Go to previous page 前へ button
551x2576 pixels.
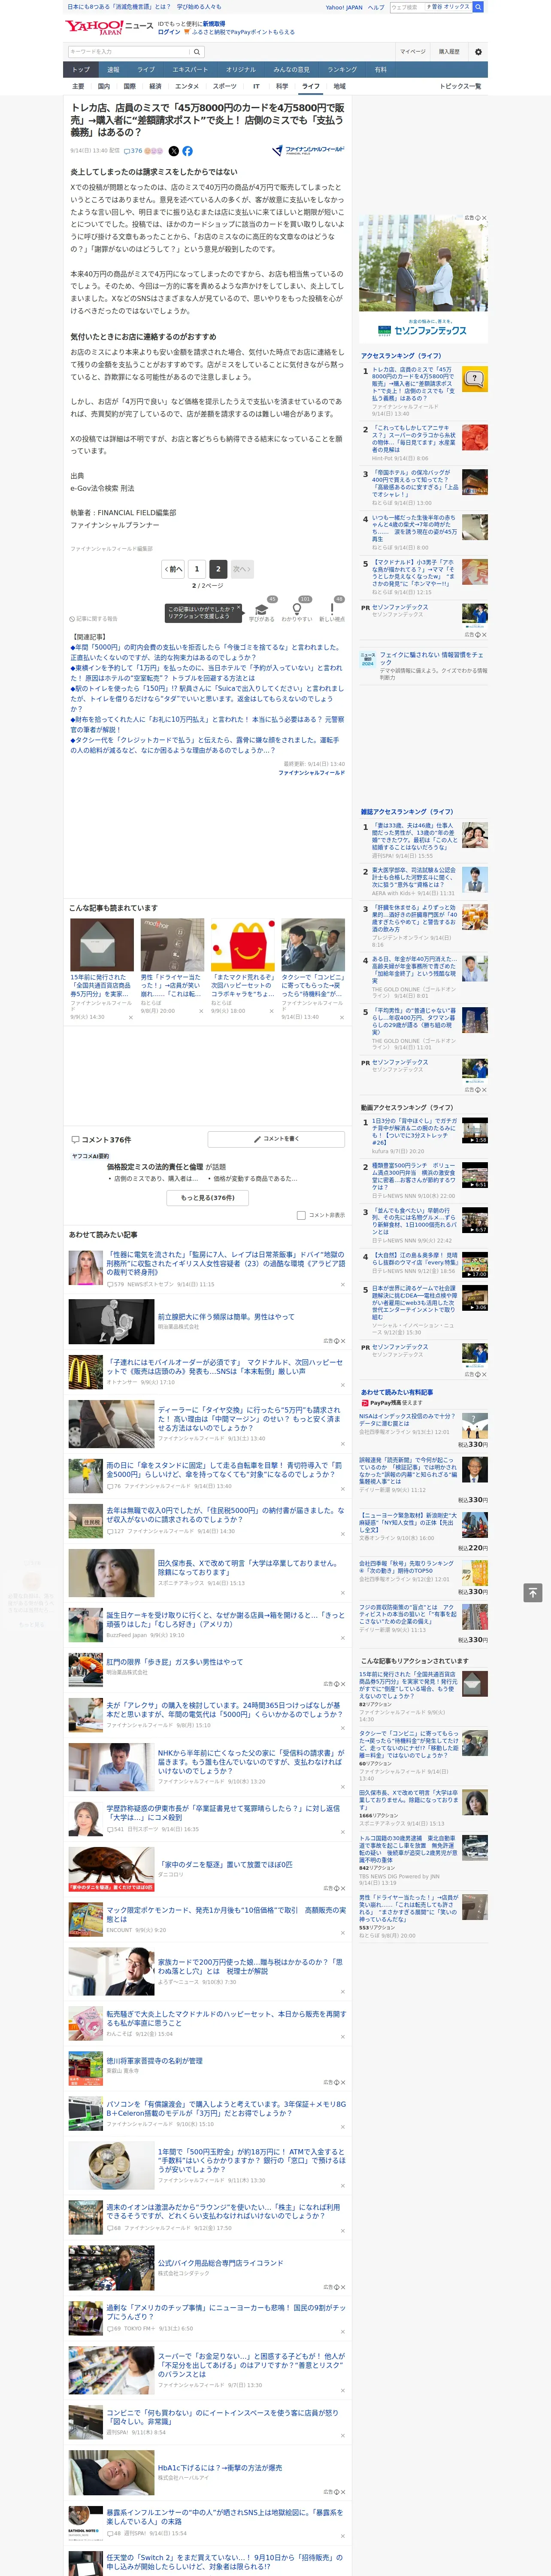click(173, 568)
